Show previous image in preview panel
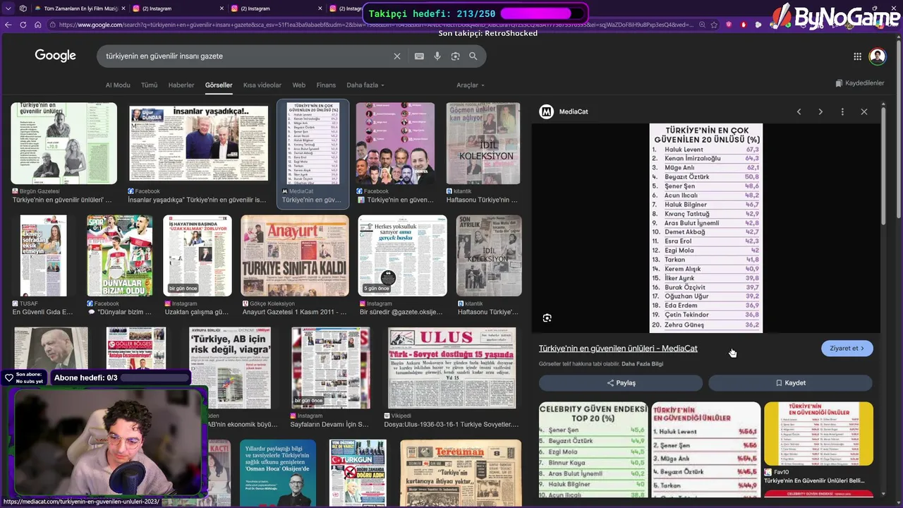This screenshot has width=903, height=508. coord(799,111)
